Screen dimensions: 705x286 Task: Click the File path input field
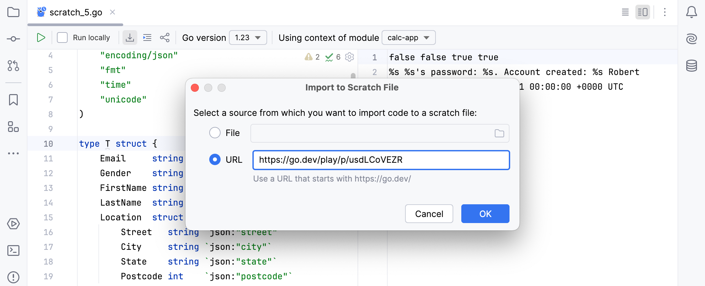[380, 133]
